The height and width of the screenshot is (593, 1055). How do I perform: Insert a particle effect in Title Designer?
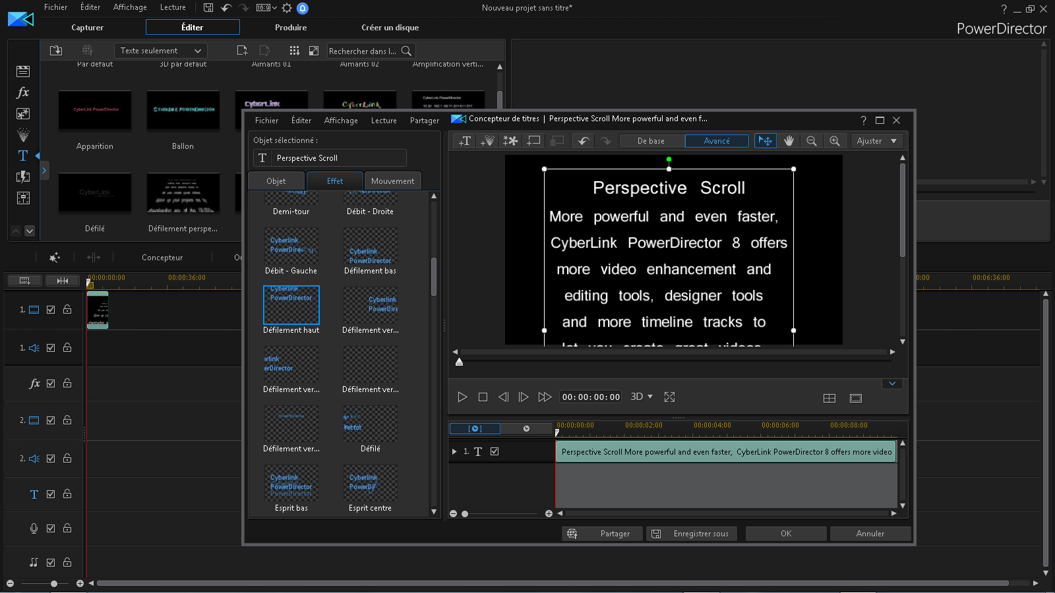click(x=487, y=140)
